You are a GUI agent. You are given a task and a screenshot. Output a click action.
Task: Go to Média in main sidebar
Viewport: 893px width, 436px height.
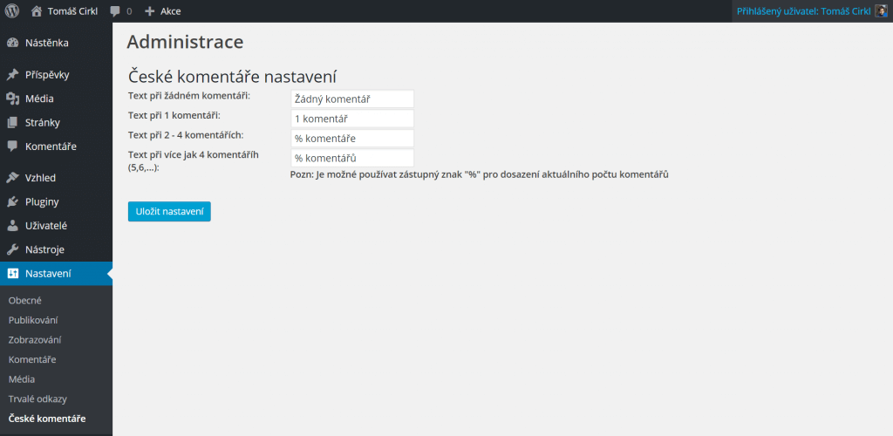coord(56,99)
